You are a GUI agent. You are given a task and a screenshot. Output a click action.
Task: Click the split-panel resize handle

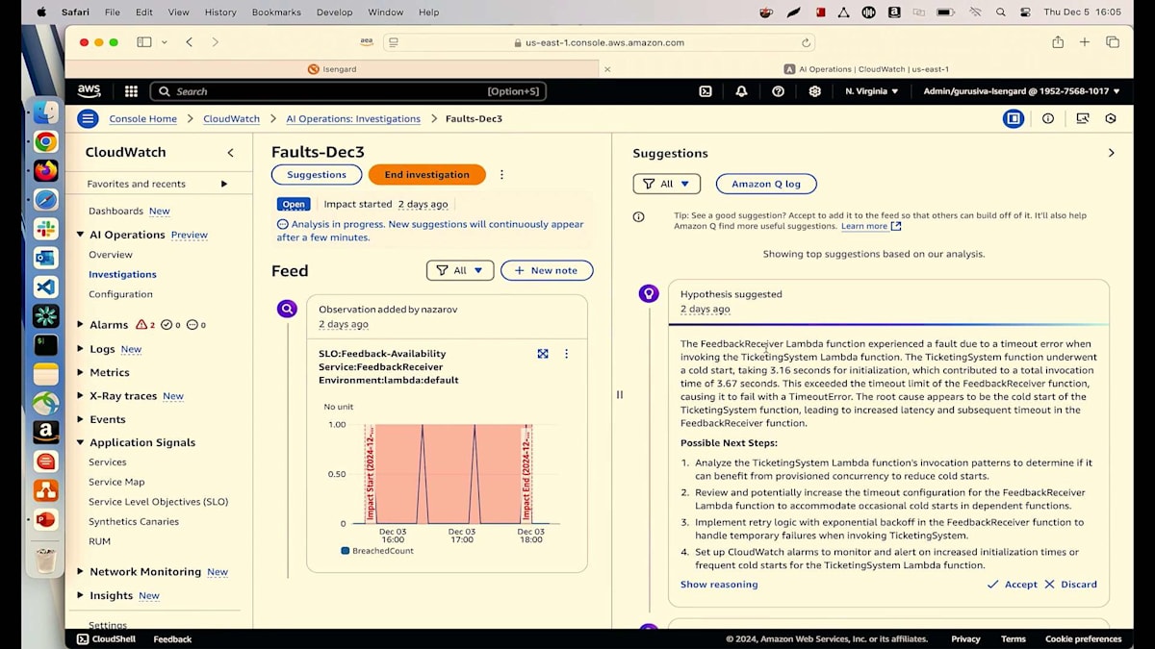coord(619,394)
